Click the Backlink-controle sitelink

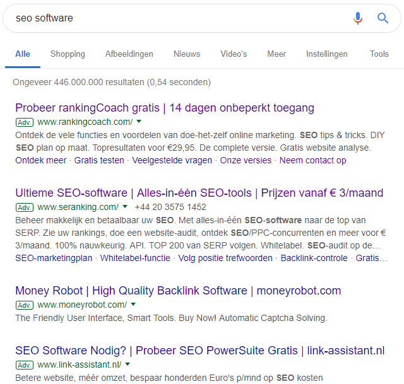[x=314, y=258]
